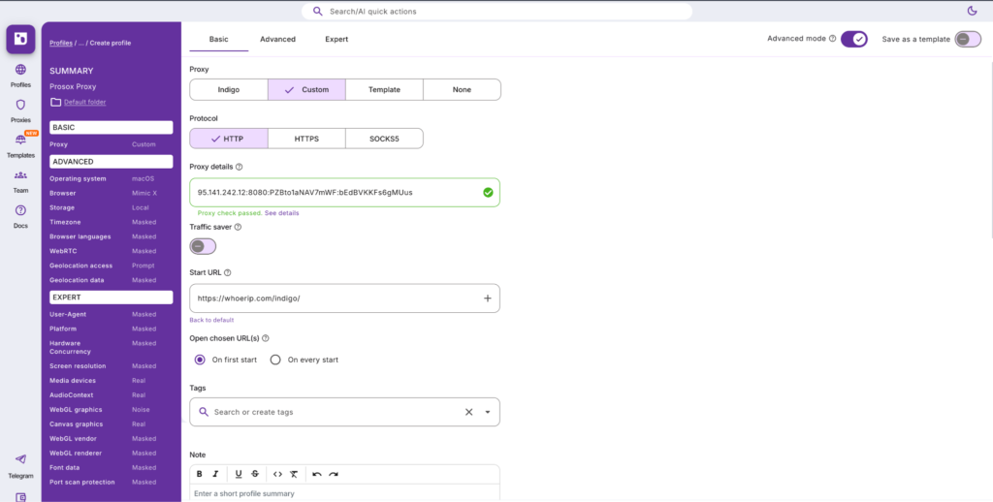Enable the Save as a template toggle
Image resolution: width=993 pixels, height=502 pixels.
(967, 39)
